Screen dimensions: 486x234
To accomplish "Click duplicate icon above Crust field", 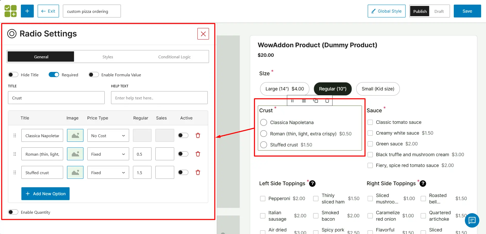I will [x=315, y=101].
